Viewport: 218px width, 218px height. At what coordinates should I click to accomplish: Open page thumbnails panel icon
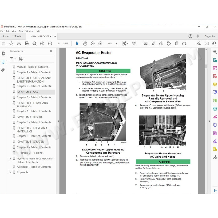coord(3,54)
